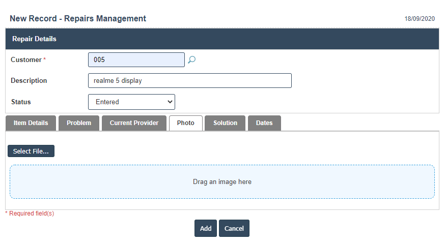
Task: Click the 18/09/2020 date text
Action: coord(420,19)
